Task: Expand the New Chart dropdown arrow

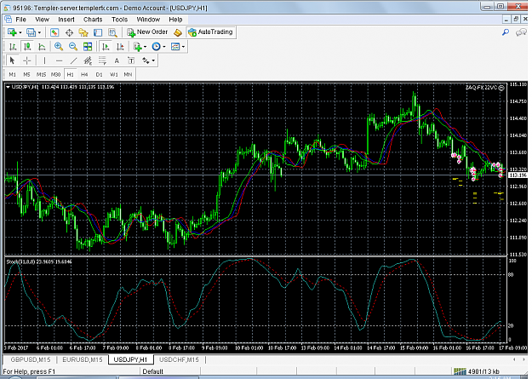Action: coord(20,32)
